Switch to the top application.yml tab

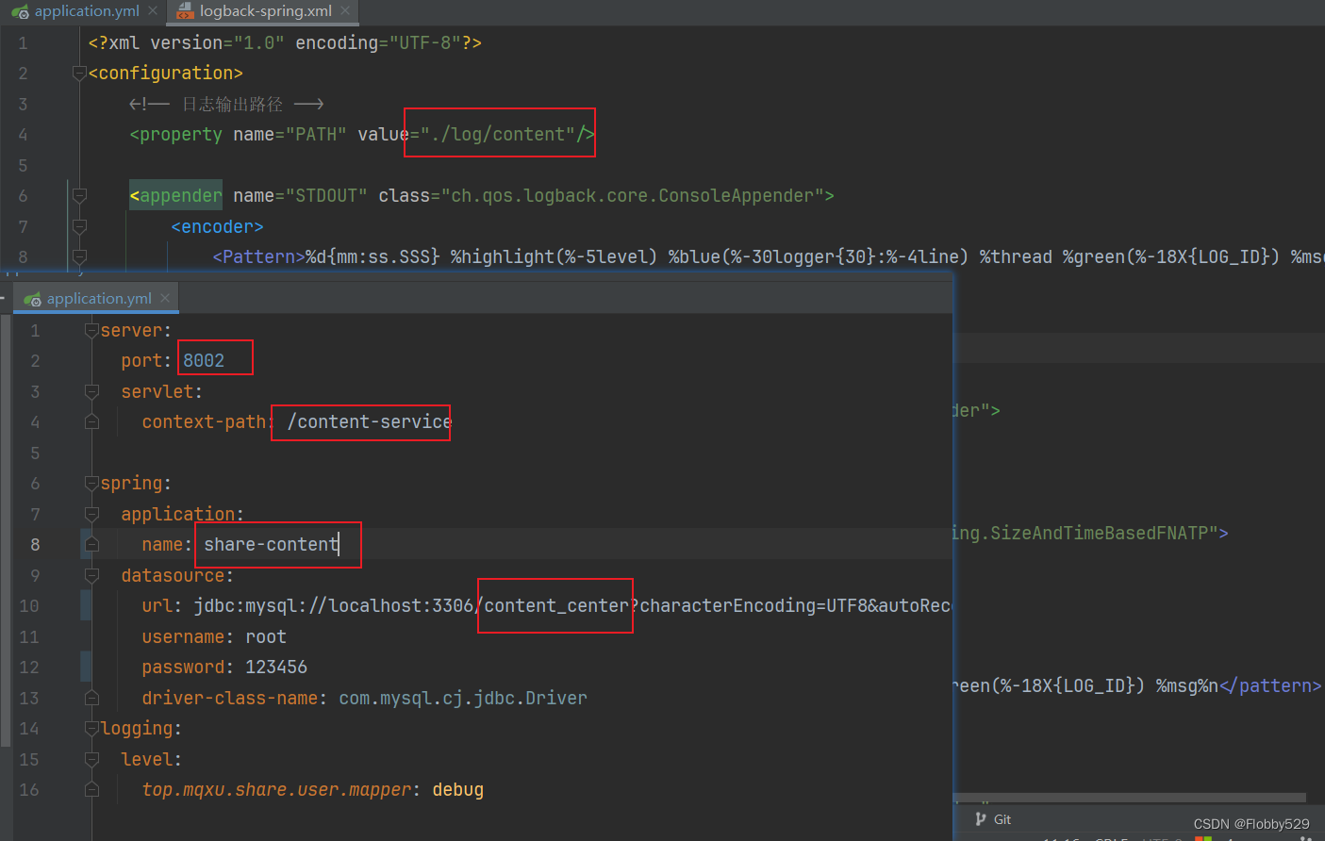(x=86, y=11)
